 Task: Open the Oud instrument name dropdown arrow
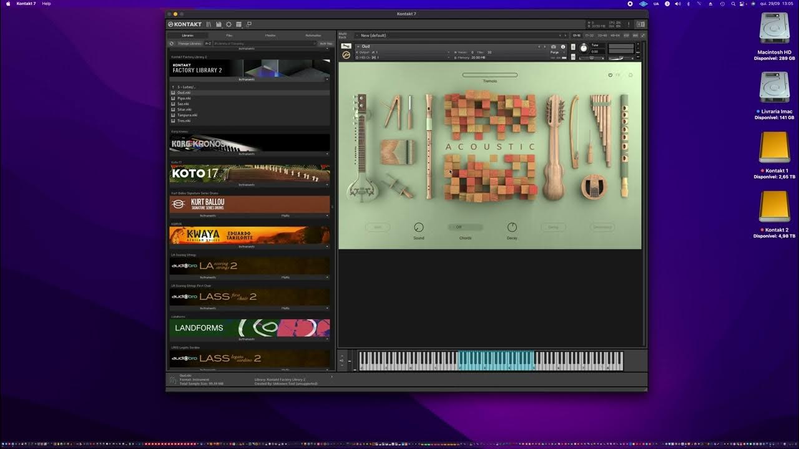tap(358, 47)
